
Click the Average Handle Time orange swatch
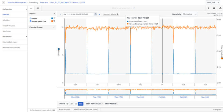pos(52,21)
